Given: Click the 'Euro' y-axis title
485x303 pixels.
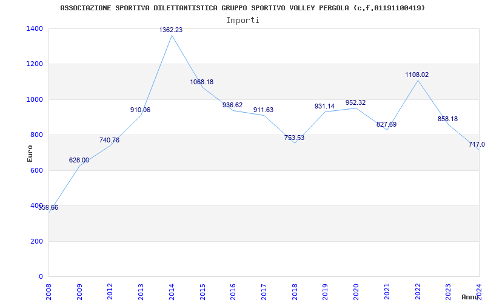Looking at the screenshot, I should (x=30, y=153).
